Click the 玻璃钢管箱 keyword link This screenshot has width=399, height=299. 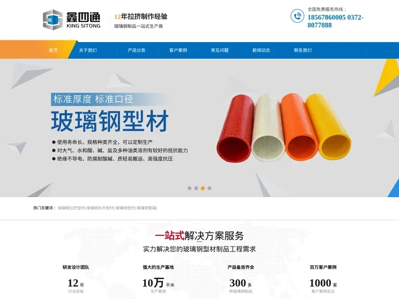tap(146, 208)
